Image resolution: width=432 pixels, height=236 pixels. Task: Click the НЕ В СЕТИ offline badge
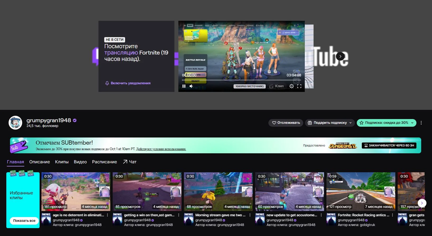[115, 40]
